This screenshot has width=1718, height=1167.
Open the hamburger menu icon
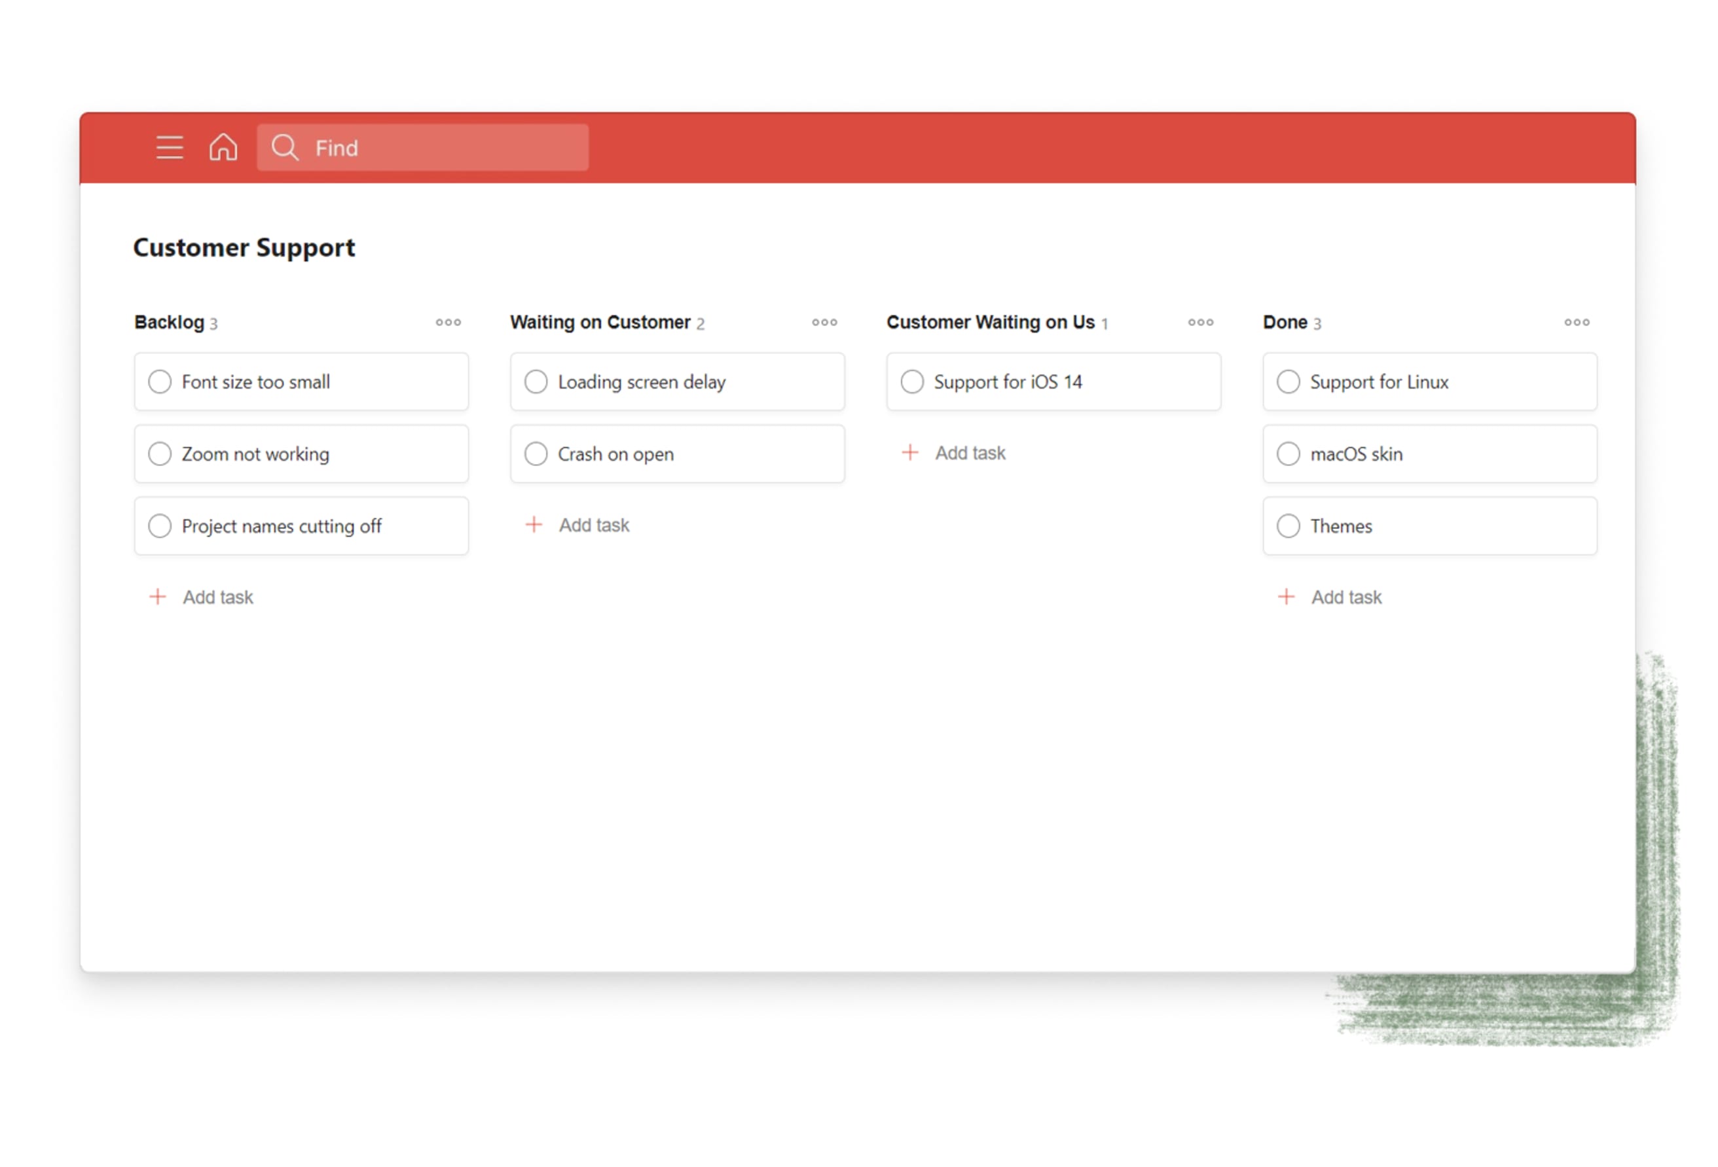(170, 148)
